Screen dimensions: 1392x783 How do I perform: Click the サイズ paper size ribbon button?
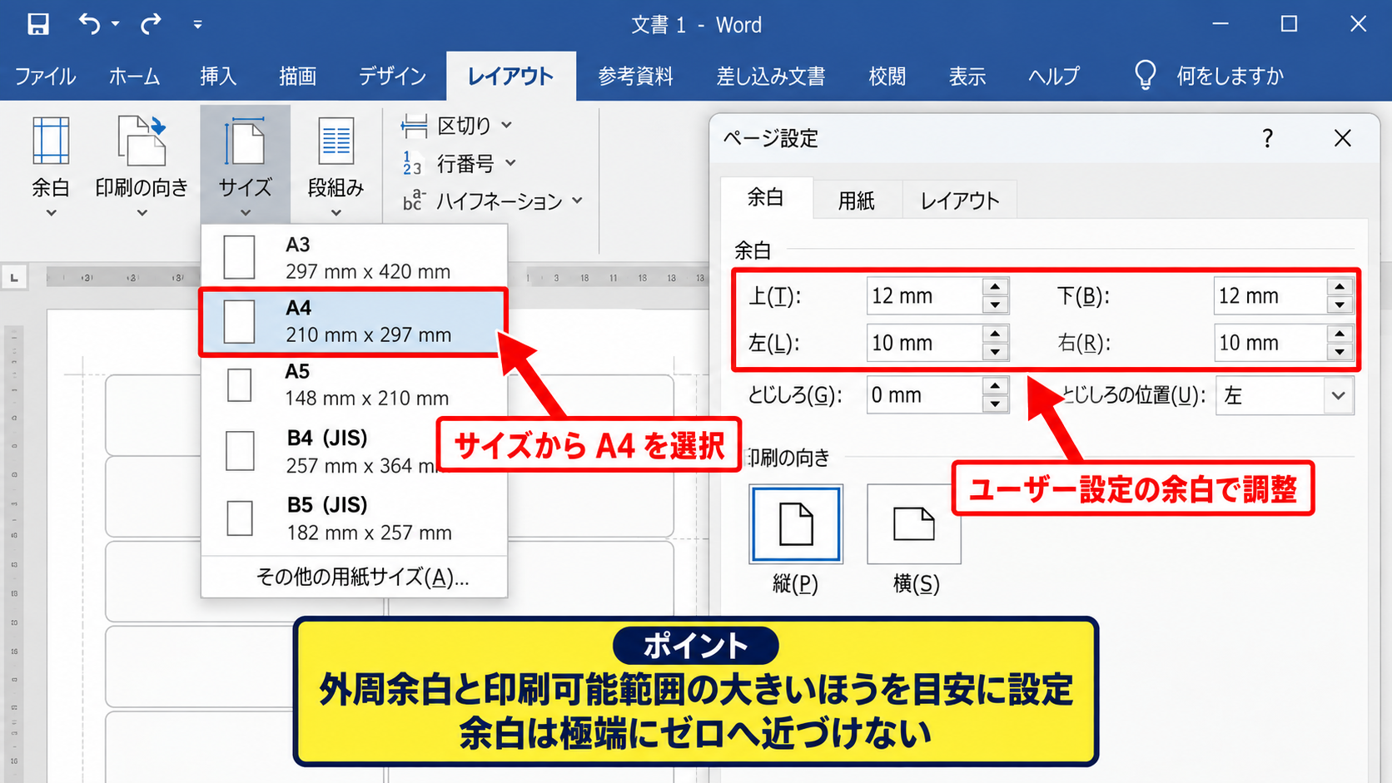coord(245,165)
